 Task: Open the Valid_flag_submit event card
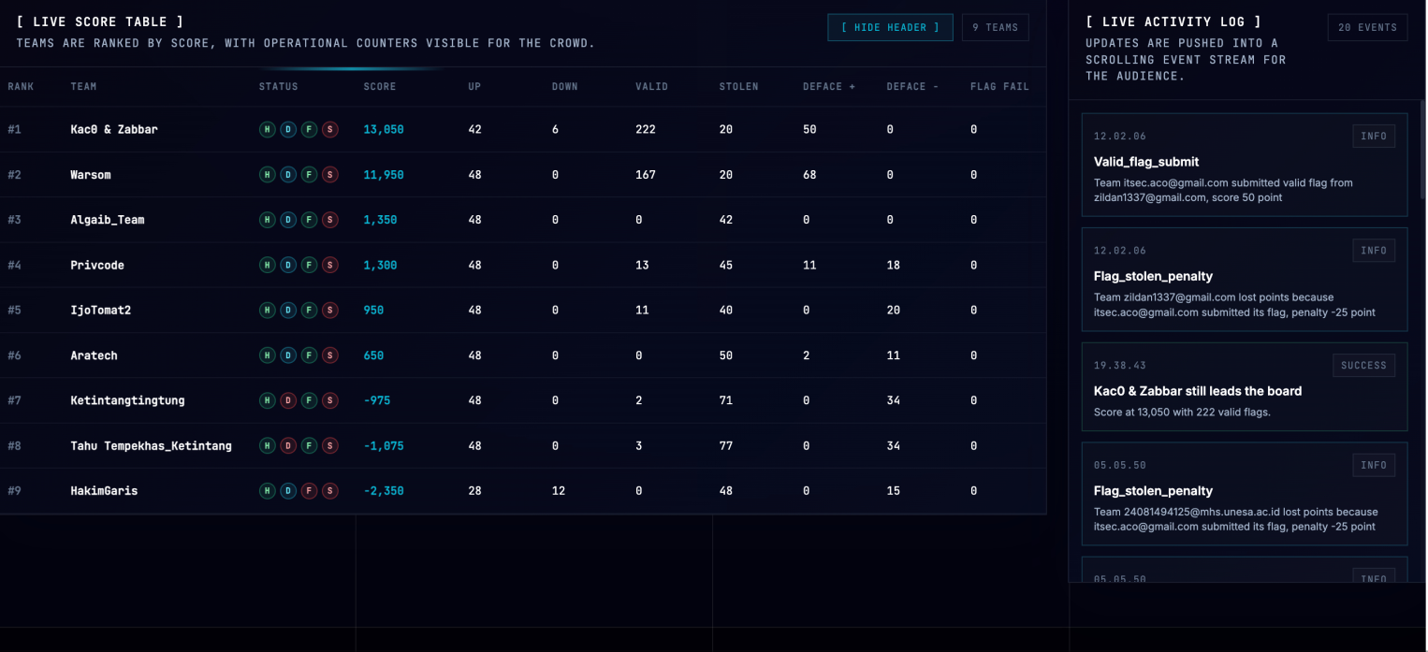click(x=1245, y=165)
